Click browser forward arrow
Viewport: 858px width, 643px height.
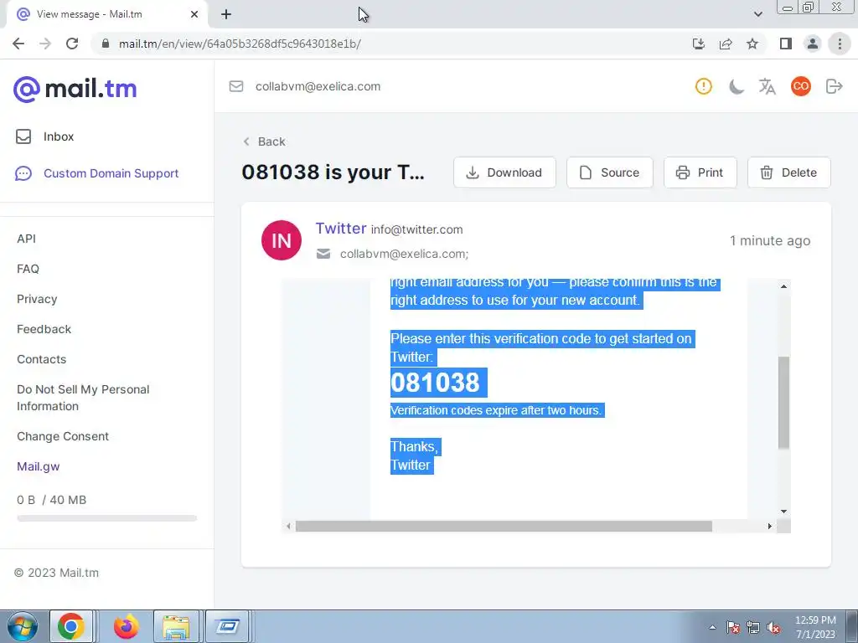click(45, 44)
